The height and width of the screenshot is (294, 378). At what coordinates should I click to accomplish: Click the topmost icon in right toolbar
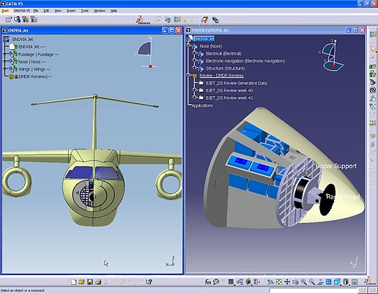[x=373, y=34]
